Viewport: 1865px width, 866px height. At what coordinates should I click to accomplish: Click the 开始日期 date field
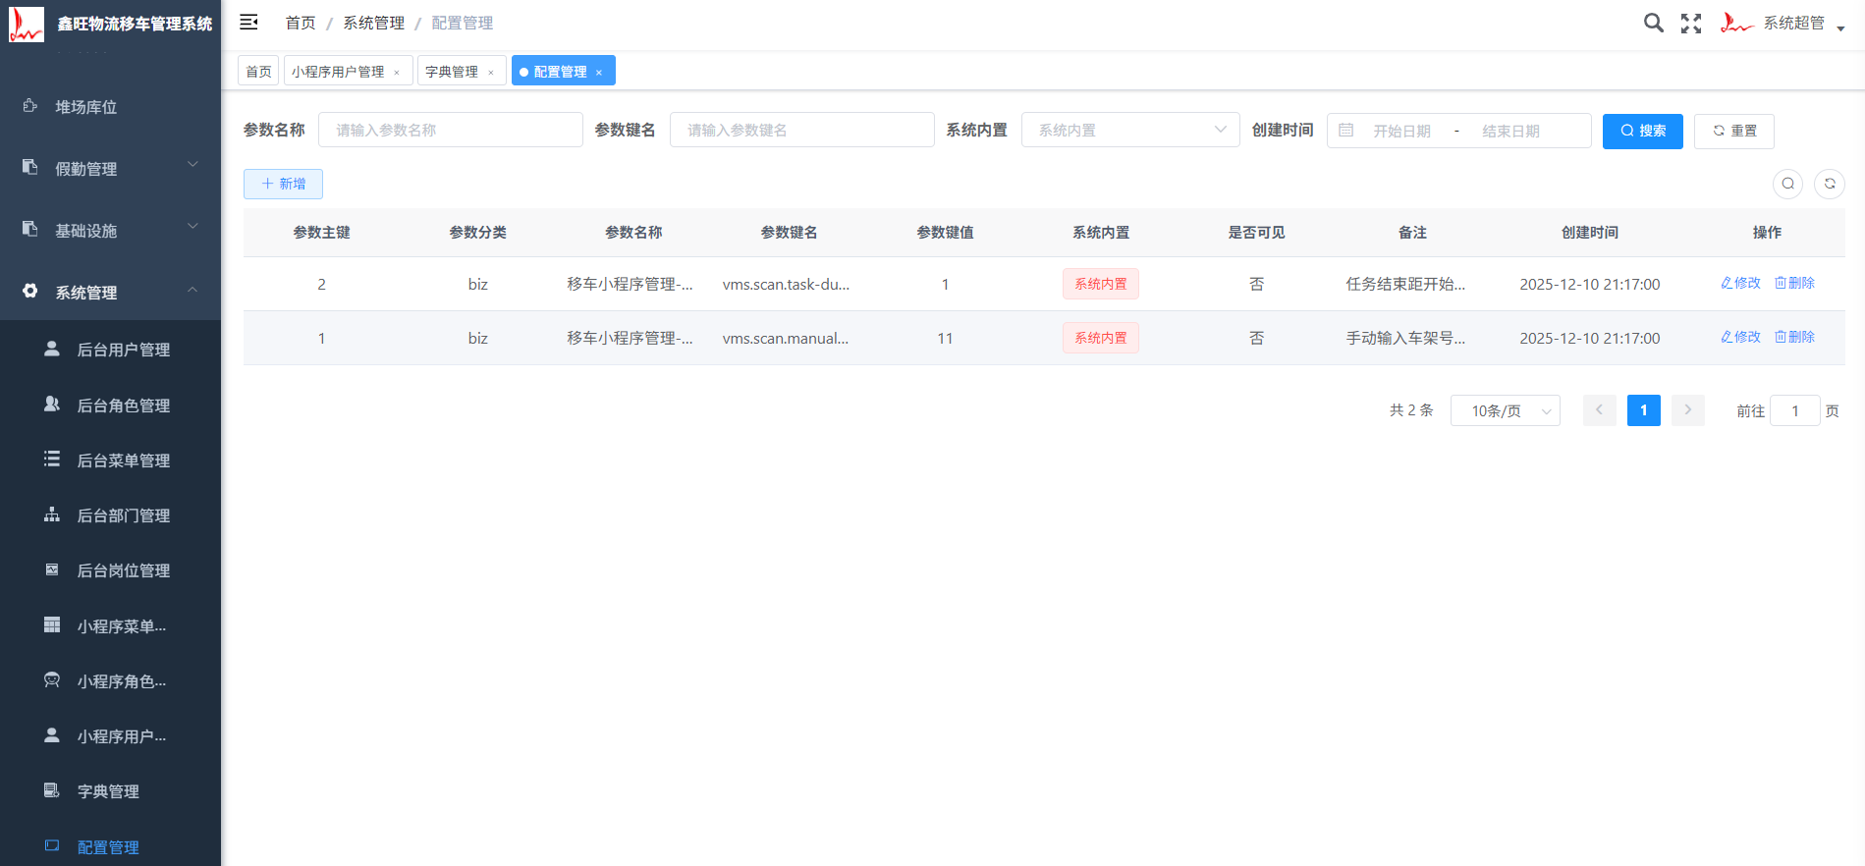(x=1401, y=131)
